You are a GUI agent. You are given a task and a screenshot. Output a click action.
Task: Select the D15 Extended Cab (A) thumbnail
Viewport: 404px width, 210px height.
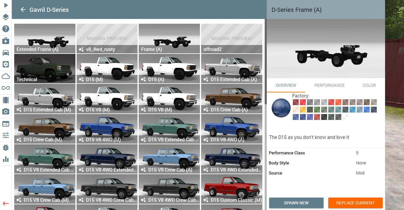pos(232,68)
